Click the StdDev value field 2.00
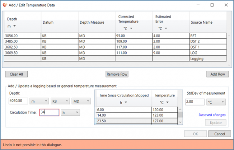This screenshot has height=150, width=234. pos(195,102)
